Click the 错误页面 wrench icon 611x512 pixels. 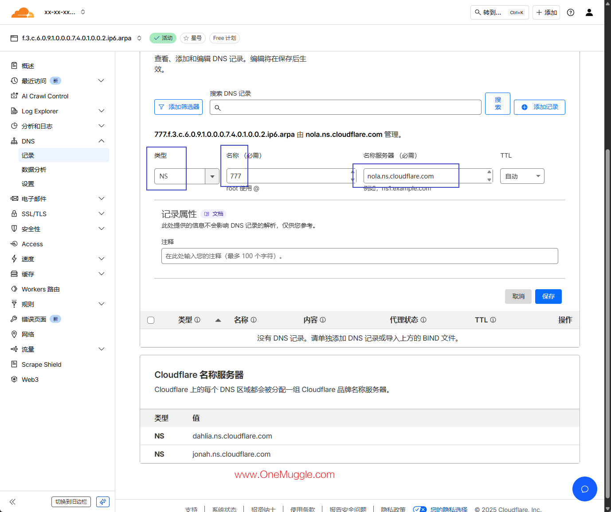(14, 319)
